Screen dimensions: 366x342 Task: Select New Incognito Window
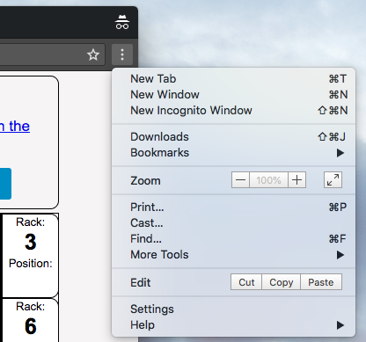pos(234,111)
